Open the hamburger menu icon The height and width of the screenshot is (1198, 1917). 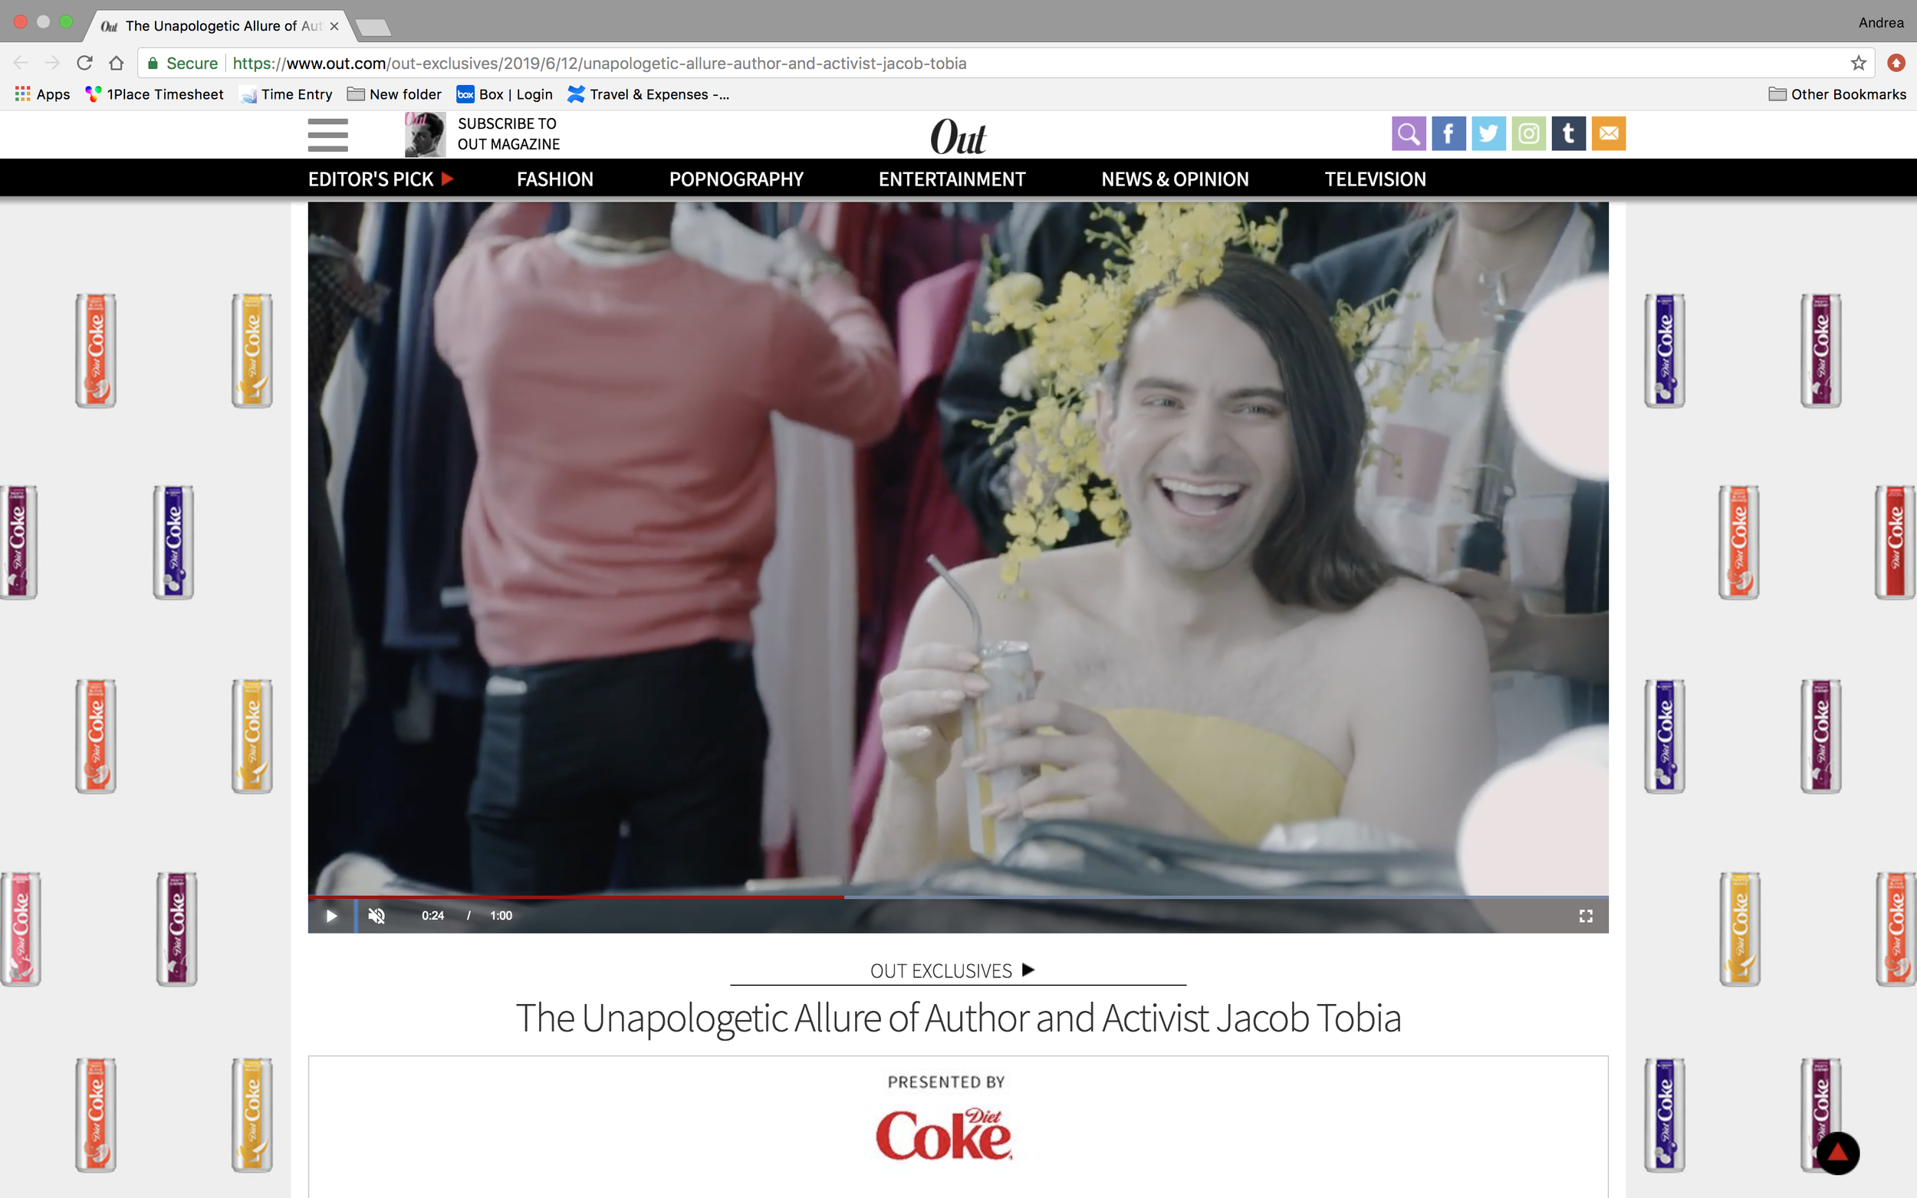(327, 135)
